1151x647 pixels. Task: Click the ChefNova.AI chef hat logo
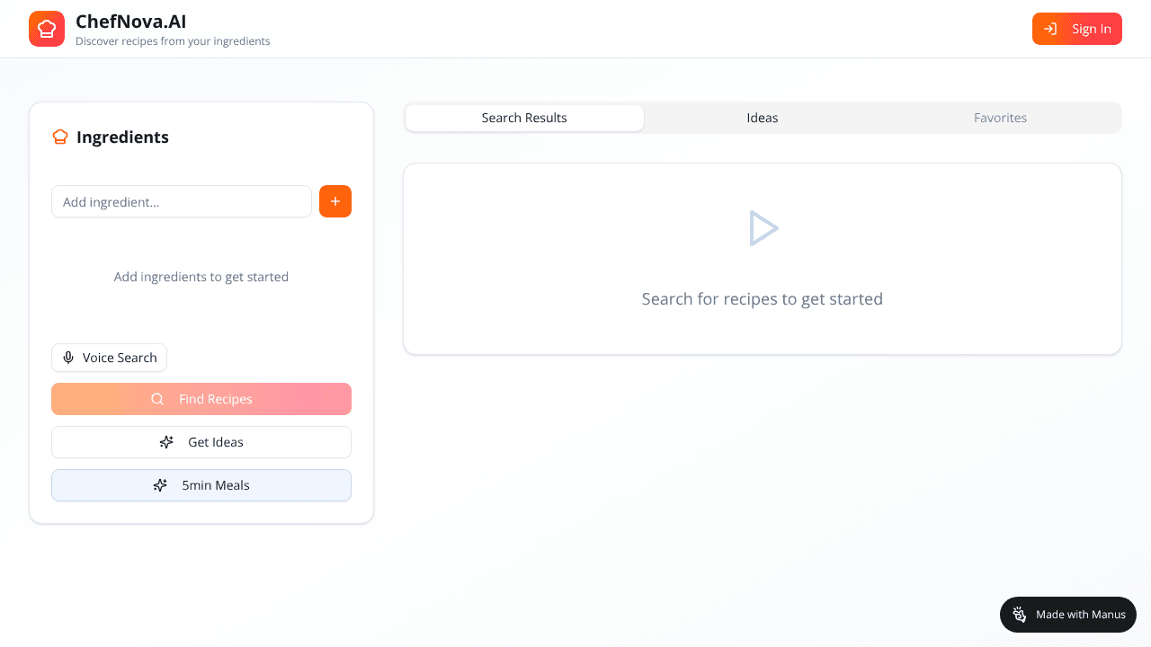tap(47, 29)
